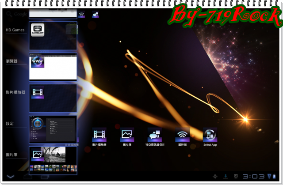Tap the Google search text field
This screenshot has height=185, width=283.
[x=21, y=14]
